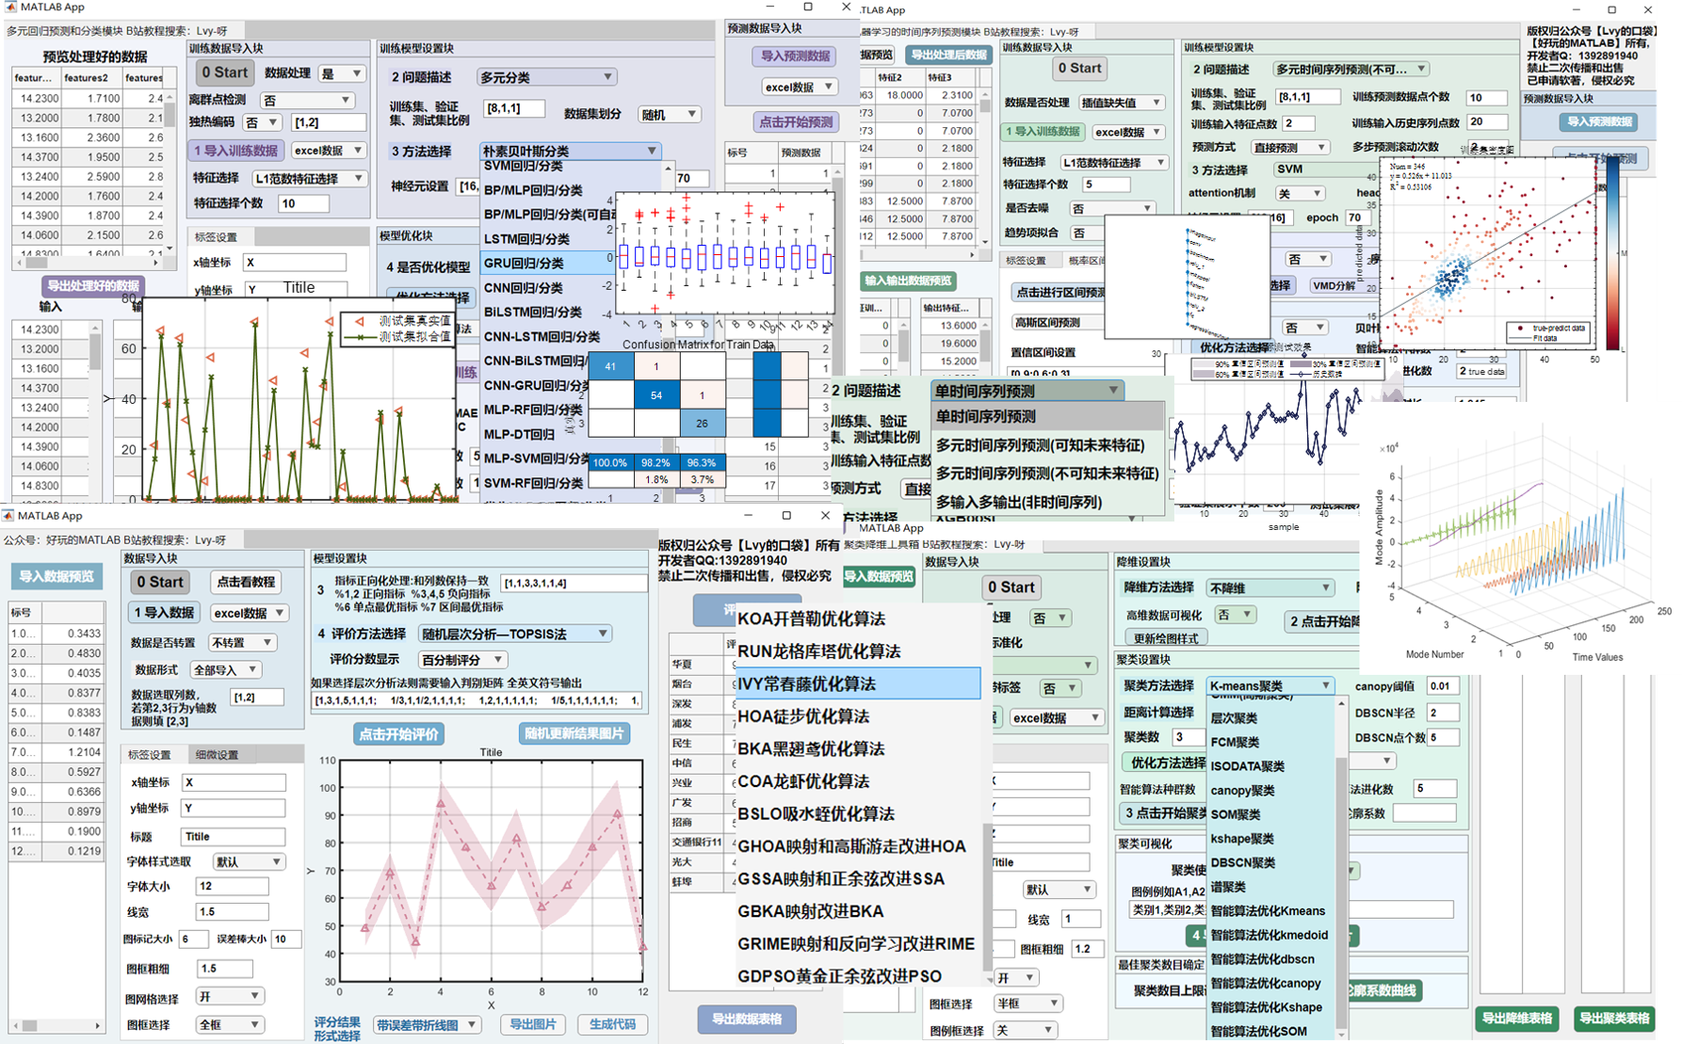Open the 离群点检测 dropdown

point(307,100)
